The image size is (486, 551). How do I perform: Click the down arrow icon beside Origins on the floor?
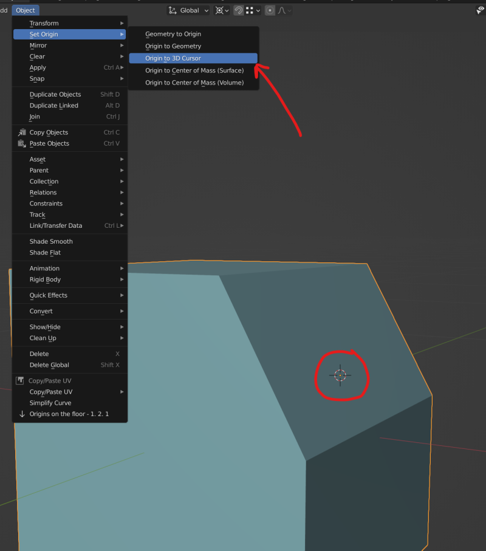pyautogui.click(x=22, y=414)
